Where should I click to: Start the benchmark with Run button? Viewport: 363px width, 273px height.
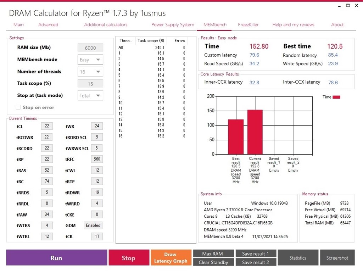tap(57, 257)
